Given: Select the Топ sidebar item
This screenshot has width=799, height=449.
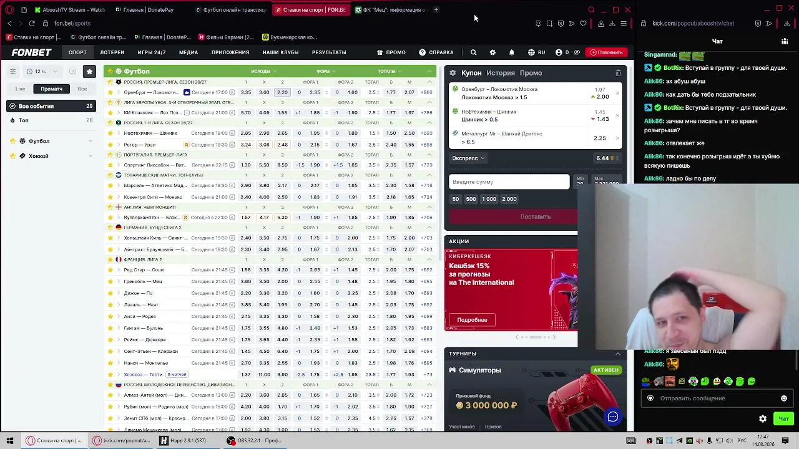Looking at the screenshot, I should click(x=52, y=120).
